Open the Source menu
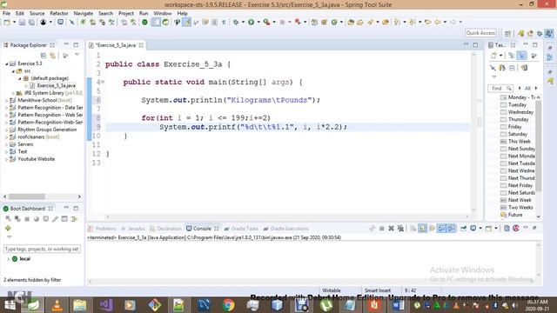 pyautogui.click(x=37, y=14)
